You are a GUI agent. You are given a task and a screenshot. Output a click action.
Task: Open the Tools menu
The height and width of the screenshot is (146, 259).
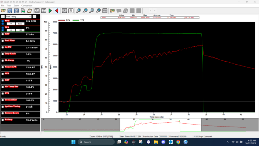(9, 6)
